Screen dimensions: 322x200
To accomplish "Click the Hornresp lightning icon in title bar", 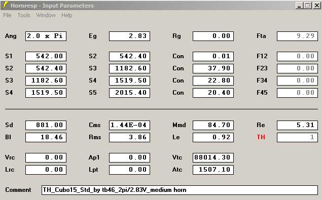I will (x=5, y=5).
